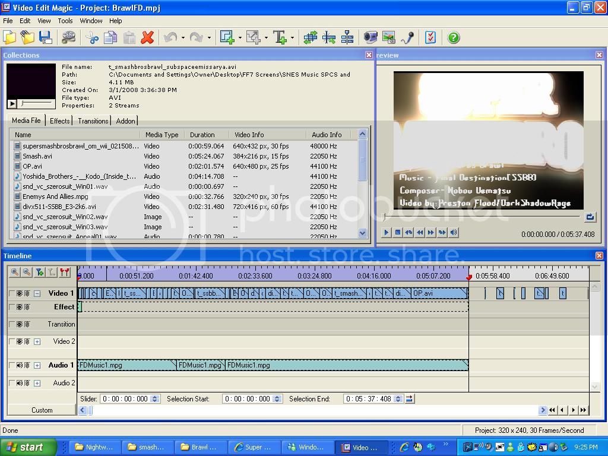Switch to the Effects tab
This screenshot has width=608, height=456.
click(60, 121)
